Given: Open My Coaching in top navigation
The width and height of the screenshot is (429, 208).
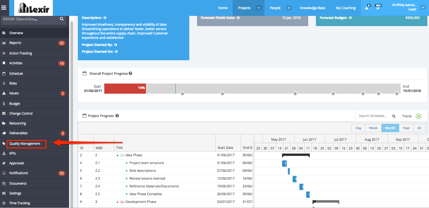Looking at the screenshot, I should coord(346,8).
